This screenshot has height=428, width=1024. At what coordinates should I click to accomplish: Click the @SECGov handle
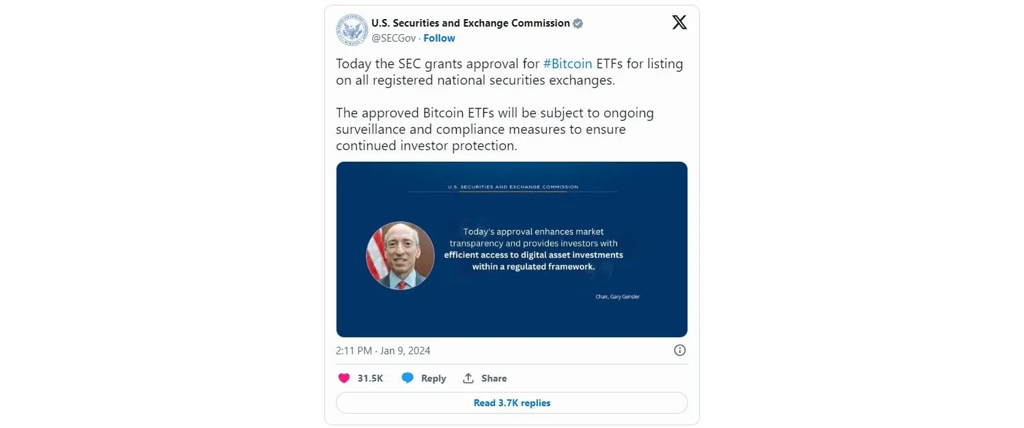point(393,38)
